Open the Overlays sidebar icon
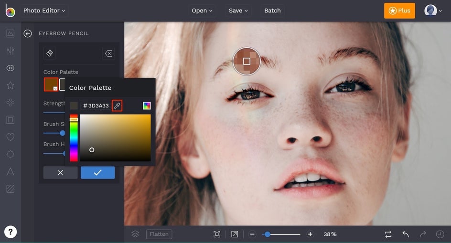Screen dimensions: 451x243 click(x=11, y=154)
